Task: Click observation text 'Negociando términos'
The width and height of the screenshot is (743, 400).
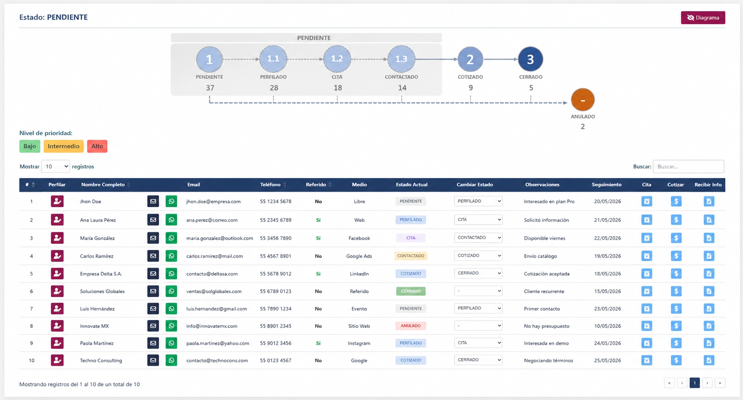Action: pos(548,360)
